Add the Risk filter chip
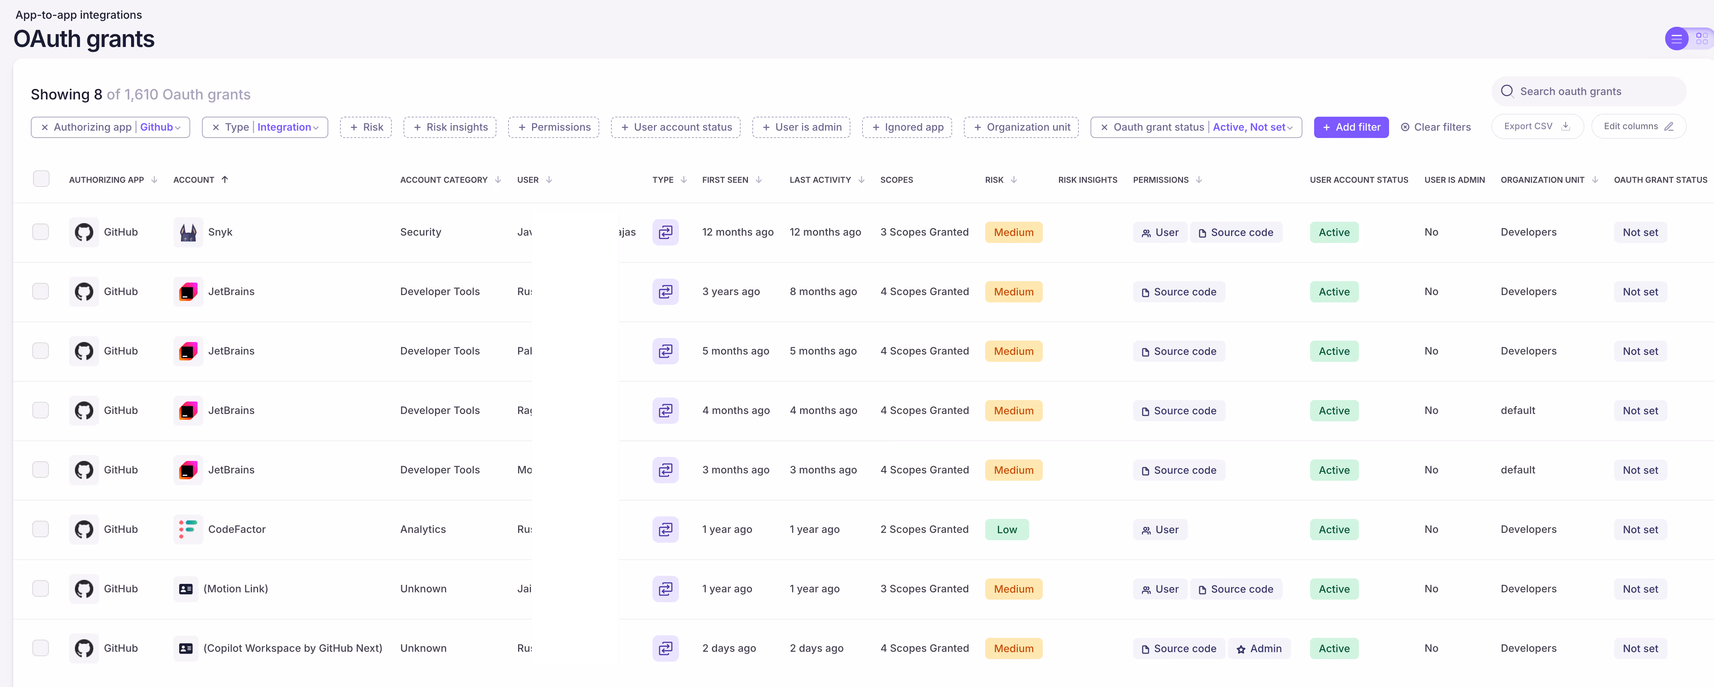Screen dimensions: 1714x687 (366, 127)
